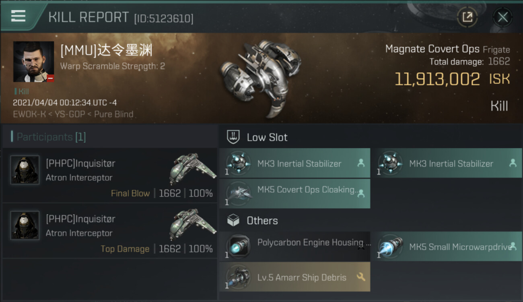Click the EWOK-K system location link

26,114
